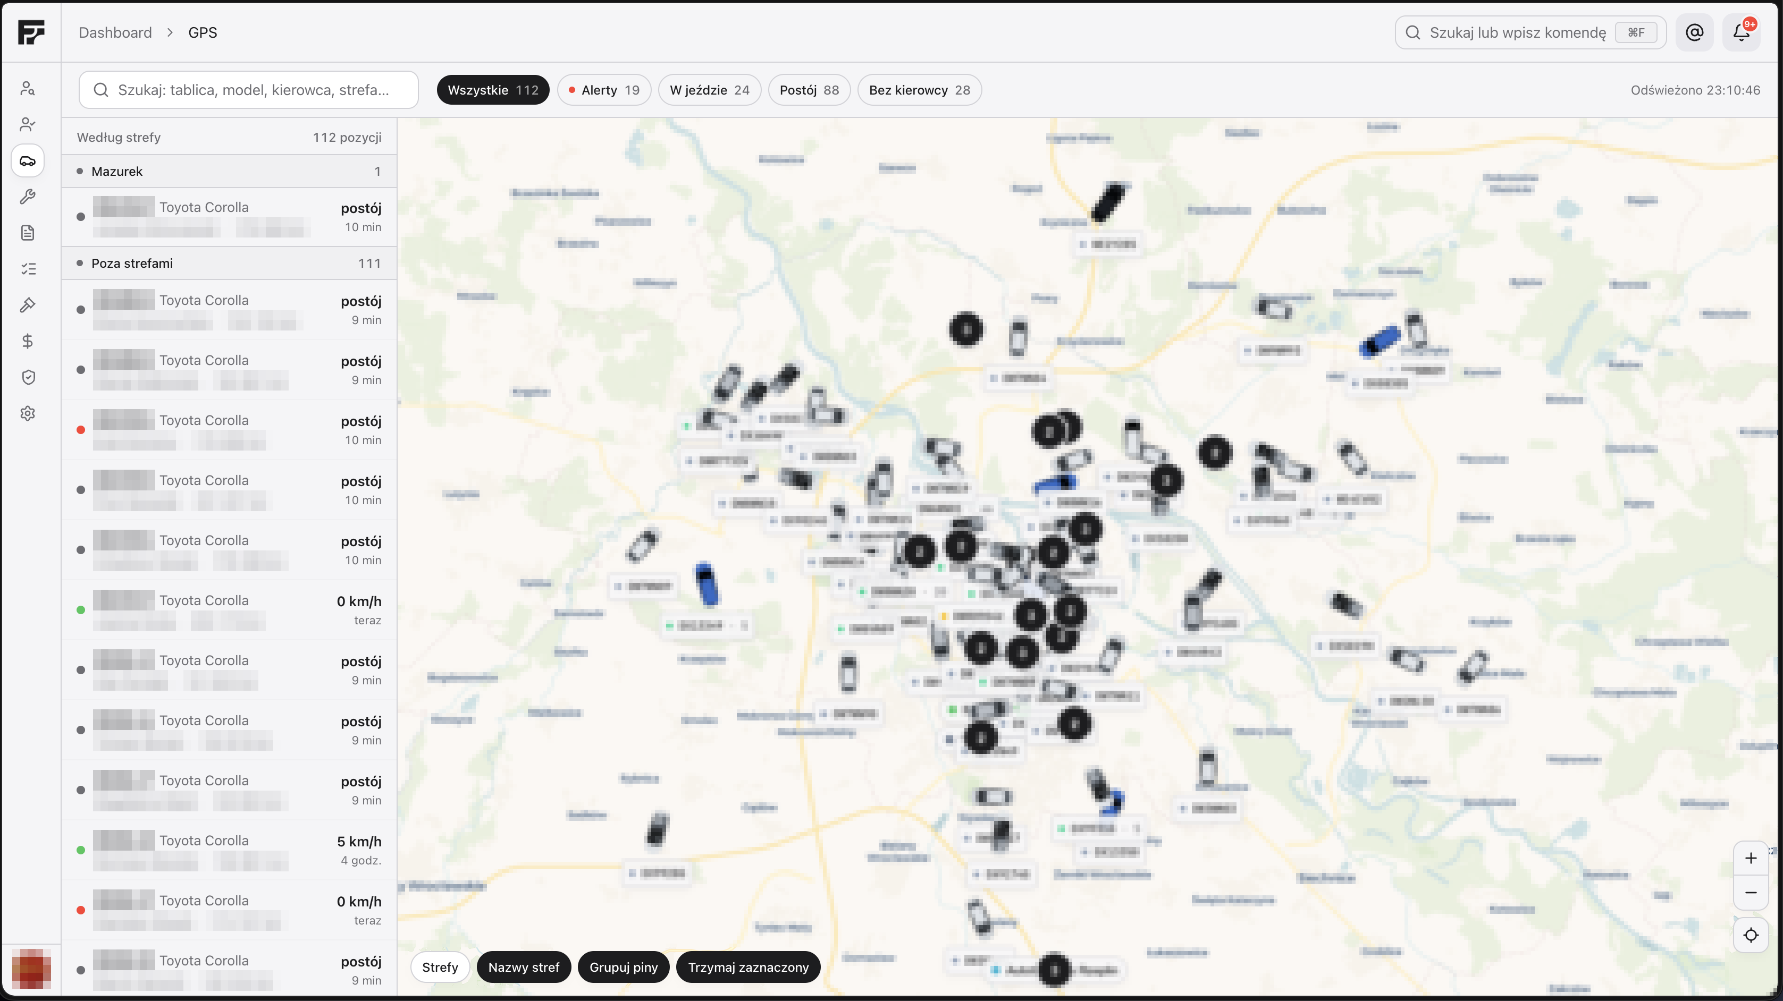1783x1001 pixels.
Task: Collapse the Poza strefami group
Action: pyautogui.click(x=229, y=264)
